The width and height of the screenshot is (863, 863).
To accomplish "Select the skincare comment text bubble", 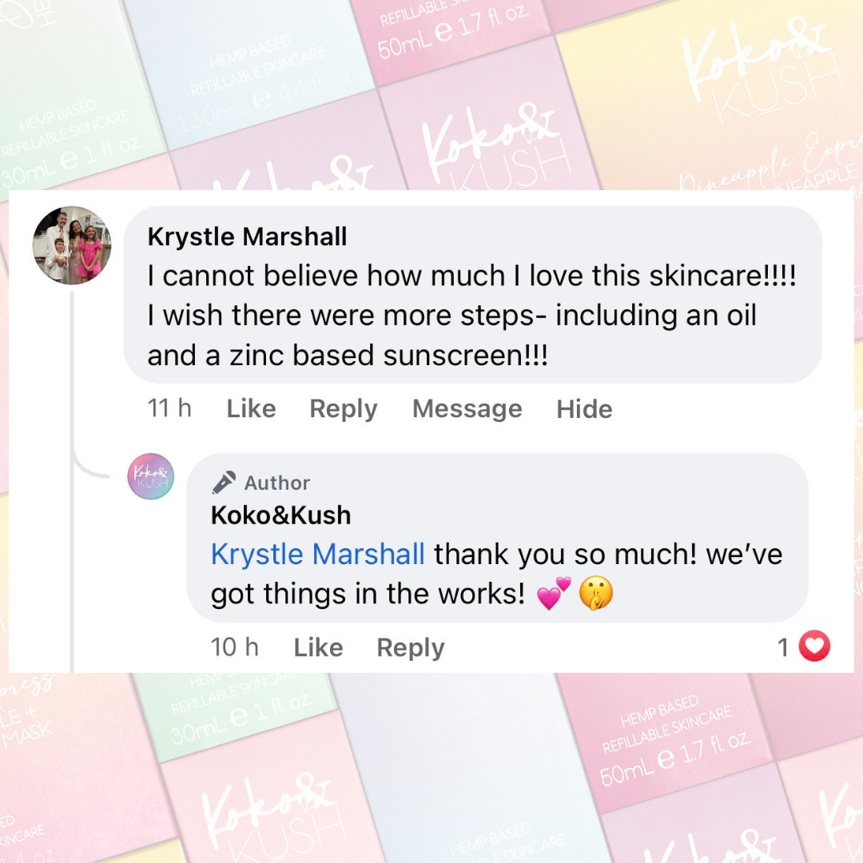I will click(473, 295).
